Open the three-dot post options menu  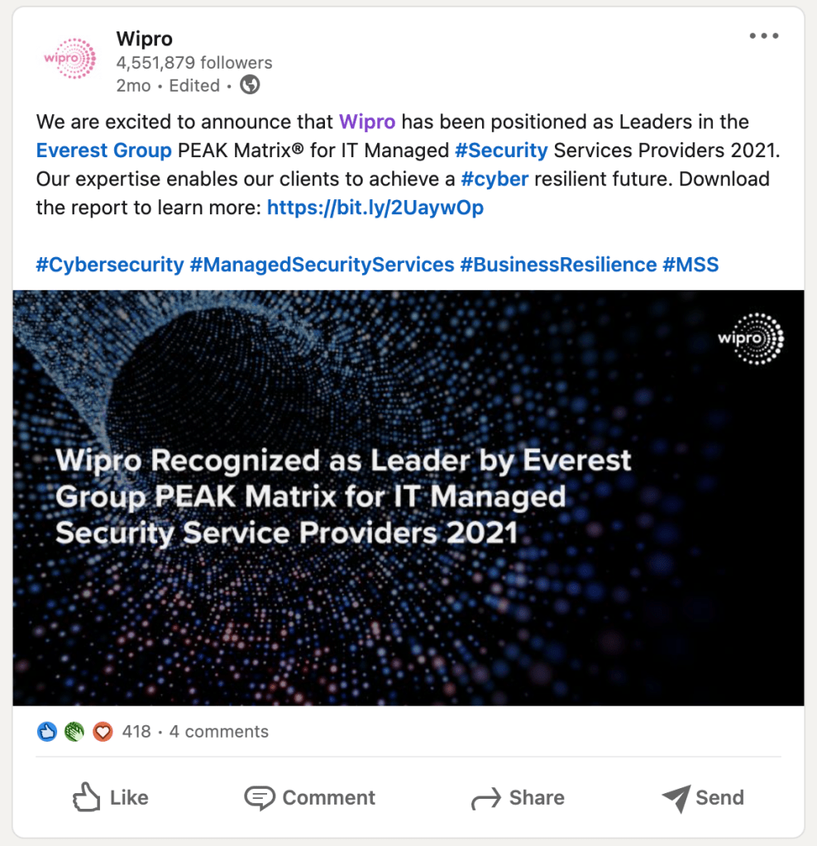[x=763, y=36]
